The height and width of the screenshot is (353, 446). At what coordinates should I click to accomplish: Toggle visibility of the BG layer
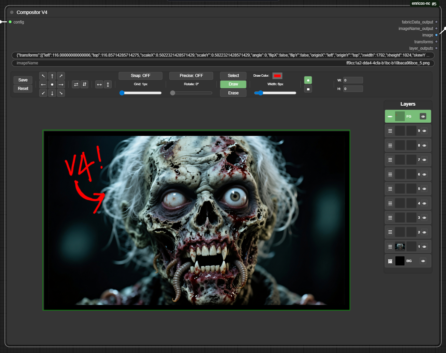423,261
